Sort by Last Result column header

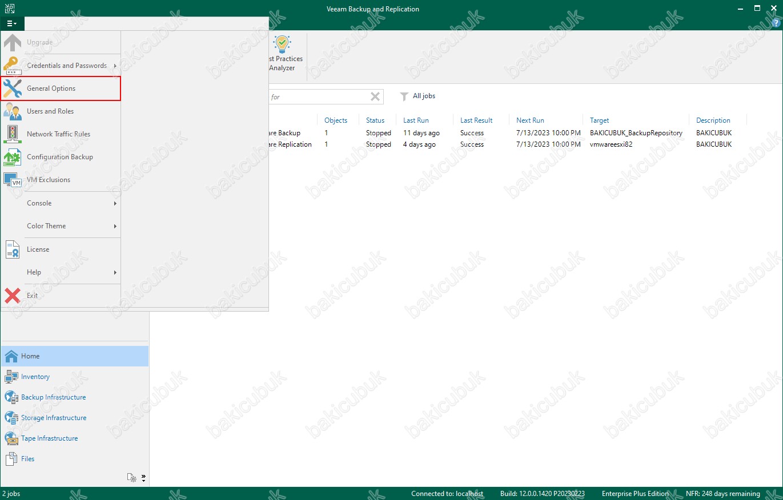476,120
